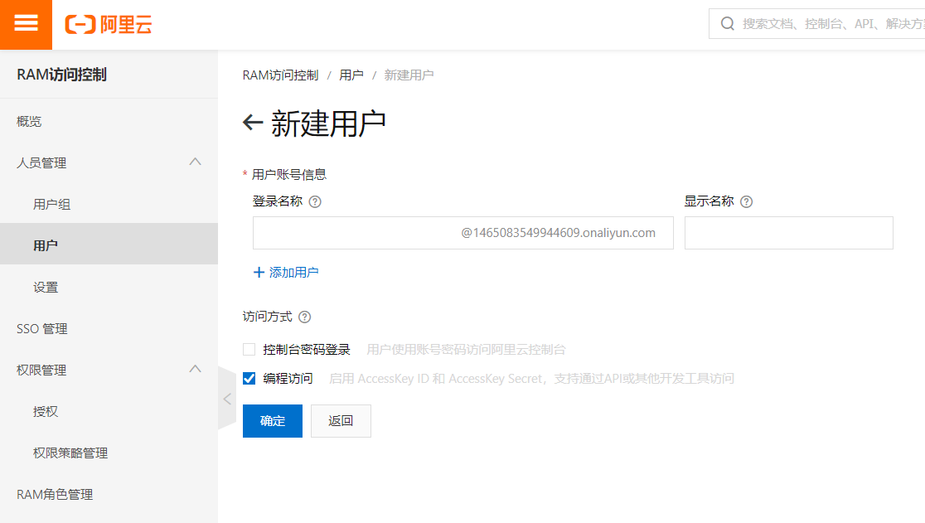Go to RAM访问控制 breadcrumb
Image resolution: width=925 pixels, height=523 pixels.
tap(280, 75)
